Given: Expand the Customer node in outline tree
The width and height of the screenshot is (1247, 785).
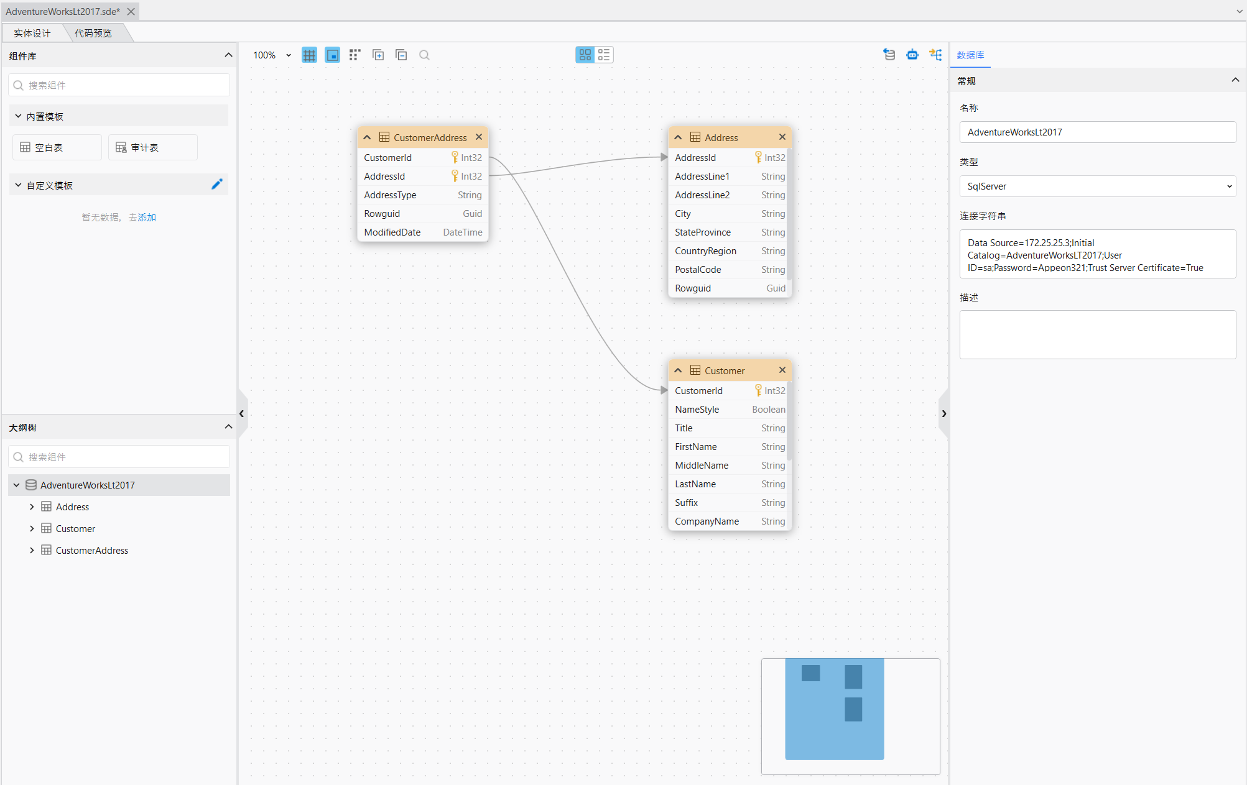Looking at the screenshot, I should tap(32, 528).
